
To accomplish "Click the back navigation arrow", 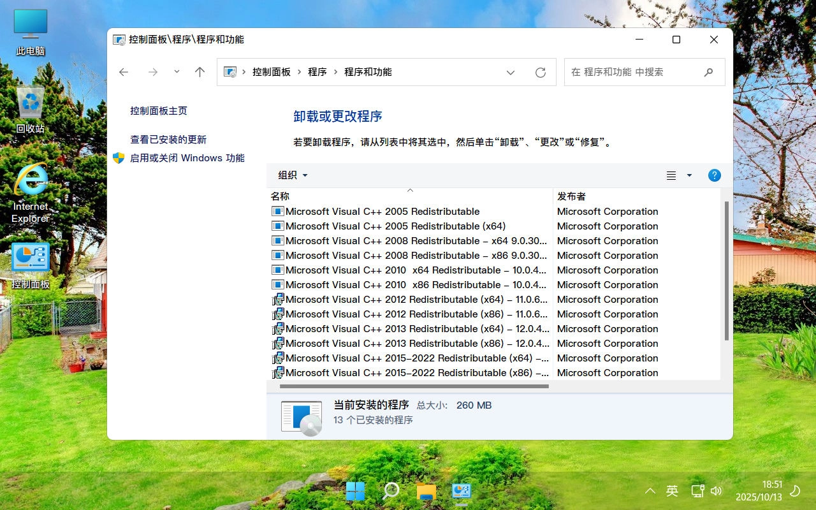I will (124, 72).
